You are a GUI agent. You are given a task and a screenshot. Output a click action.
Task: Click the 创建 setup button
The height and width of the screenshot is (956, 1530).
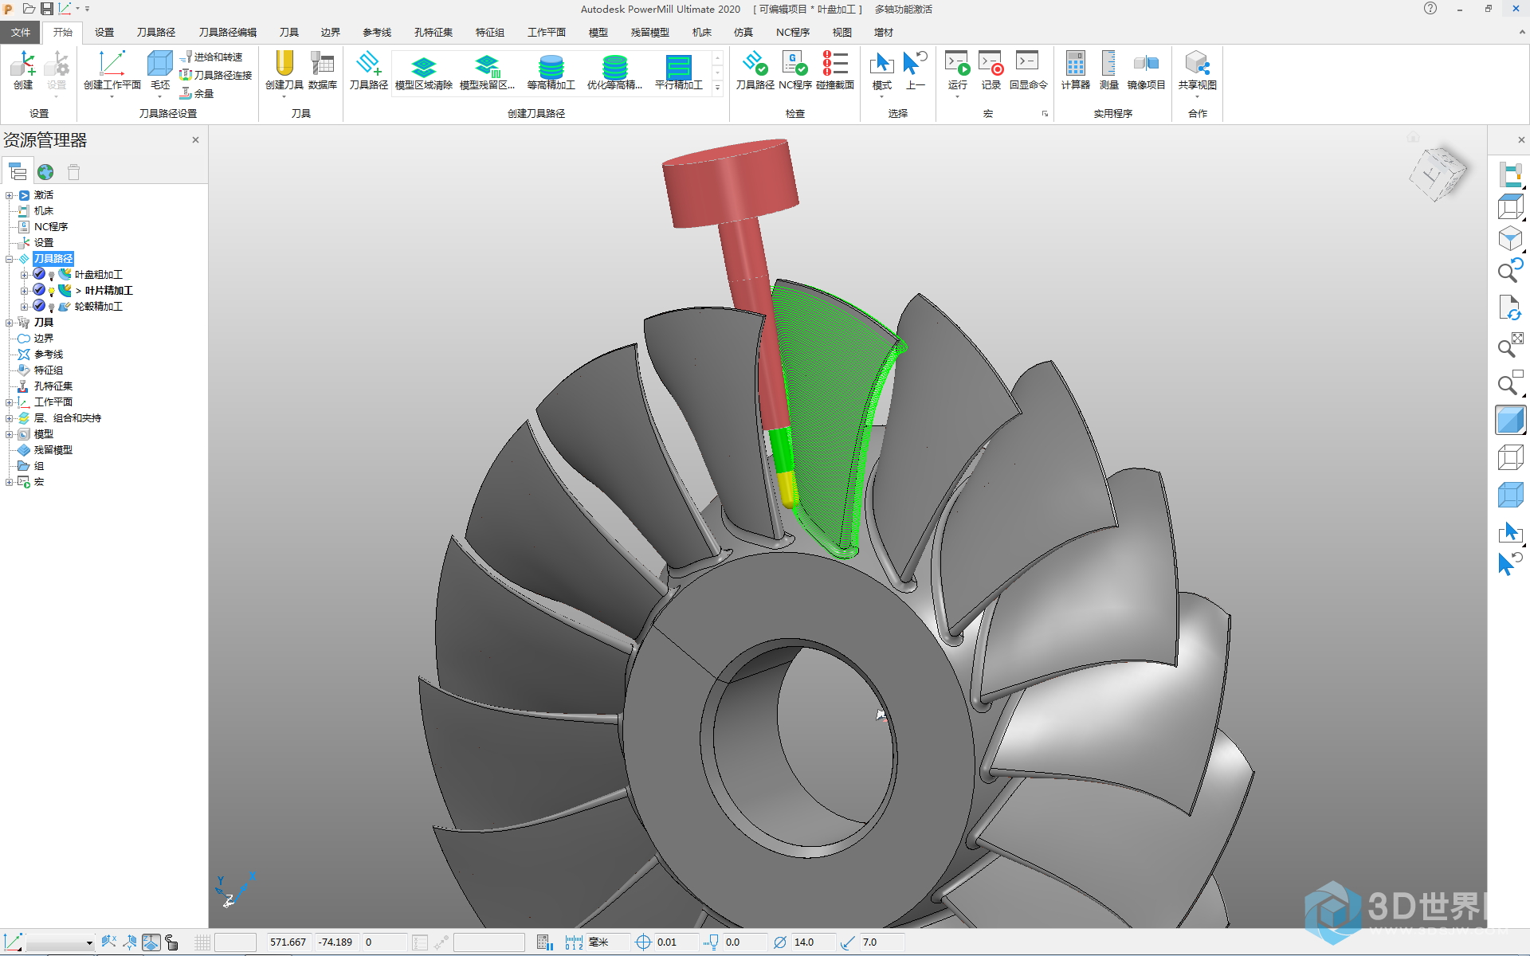[x=22, y=71]
